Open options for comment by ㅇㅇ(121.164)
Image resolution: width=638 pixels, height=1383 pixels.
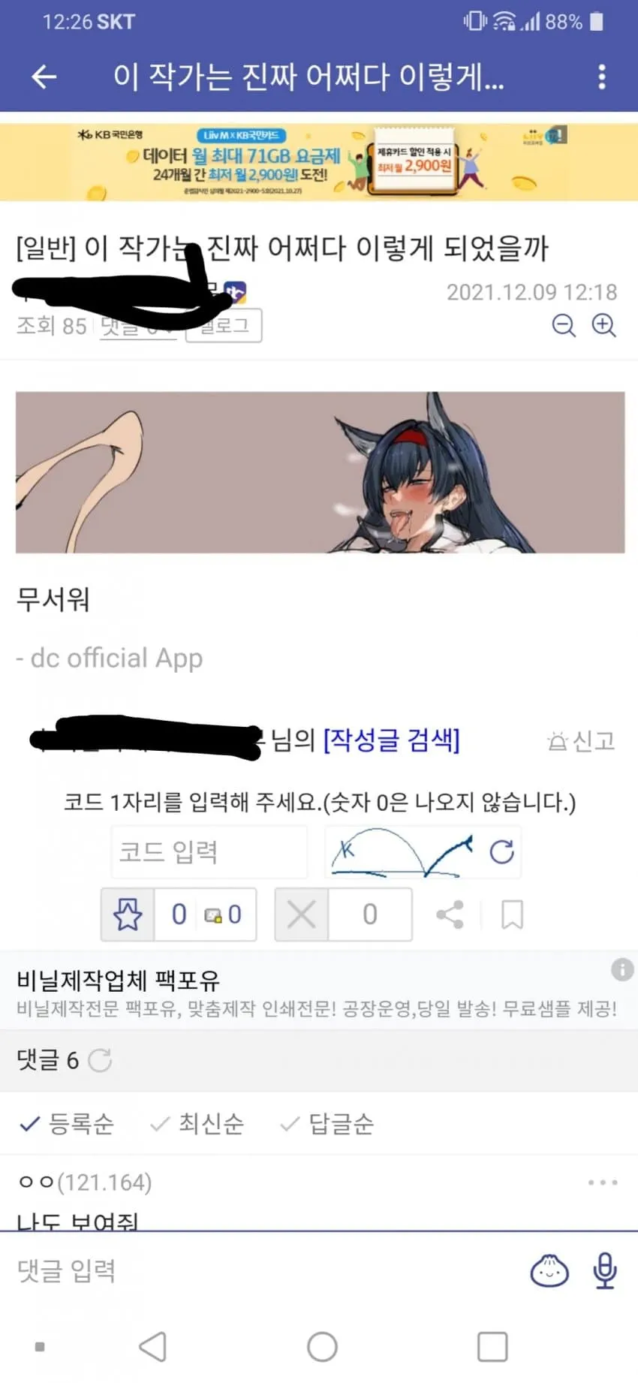click(x=603, y=1183)
